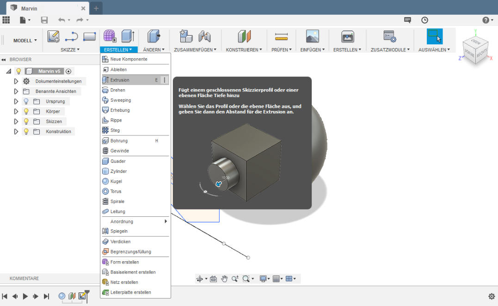Screen dimensions: 498x306
Task: Click the Zoom window magnifier icon
Action: (x=246, y=279)
